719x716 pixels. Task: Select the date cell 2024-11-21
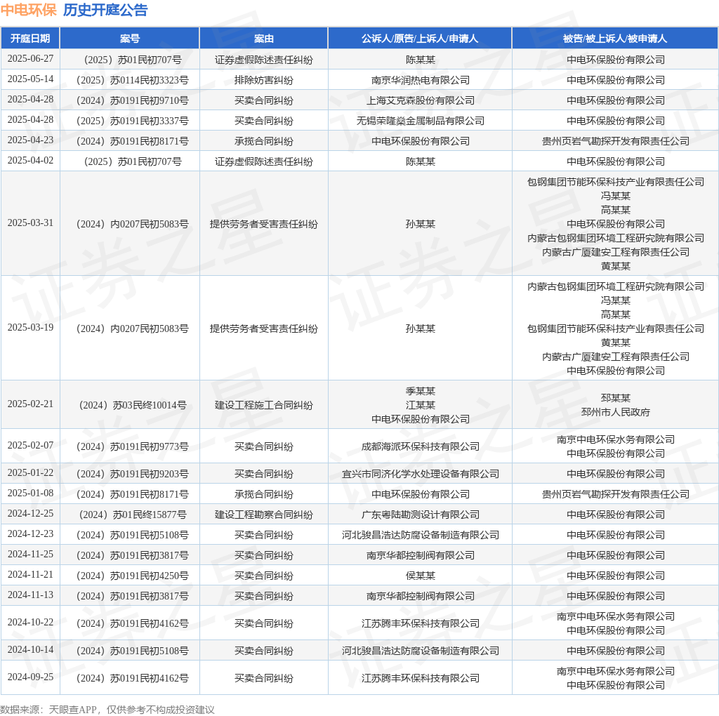click(30, 574)
